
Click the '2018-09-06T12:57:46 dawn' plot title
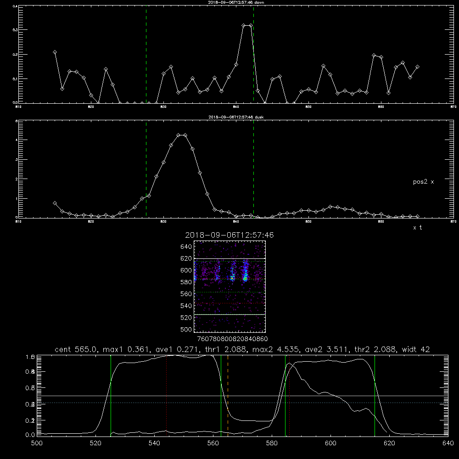point(236,2)
